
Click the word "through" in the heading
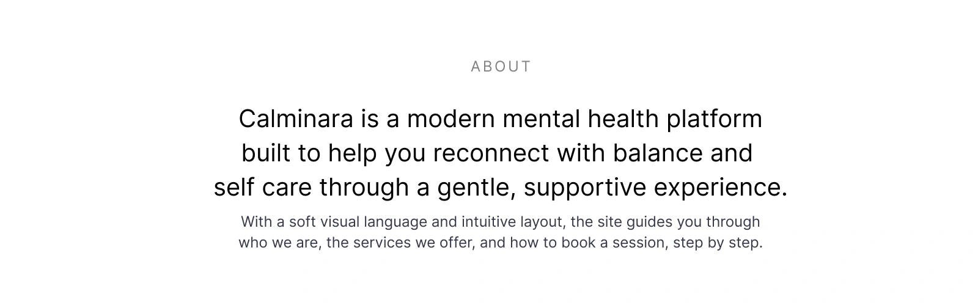(x=364, y=187)
